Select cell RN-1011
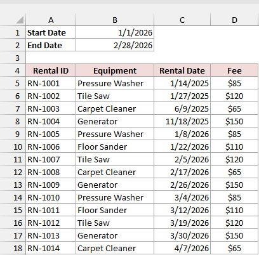259x255 pixels. tap(51, 210)
